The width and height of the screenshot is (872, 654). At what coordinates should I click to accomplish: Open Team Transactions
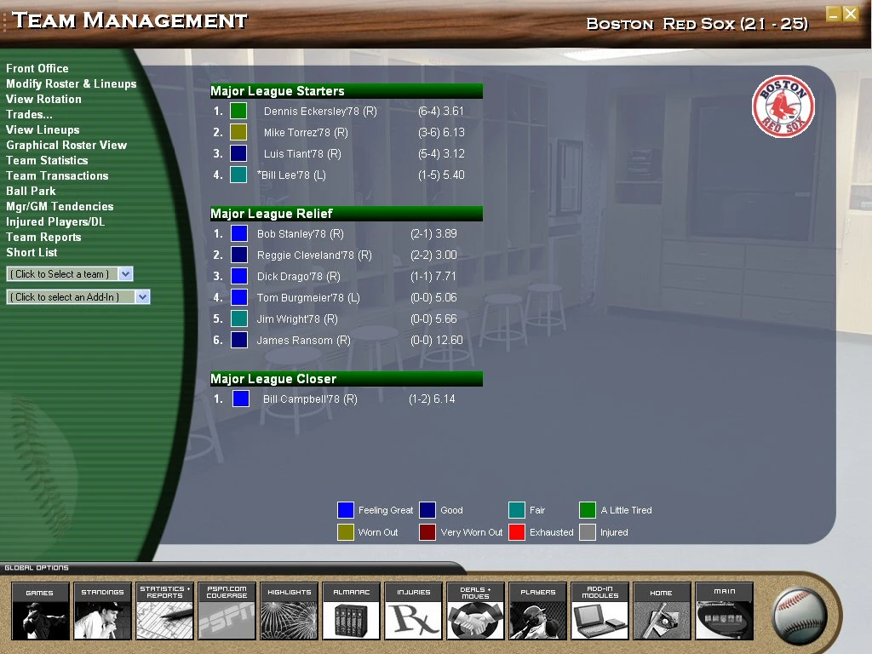(57, 175)
